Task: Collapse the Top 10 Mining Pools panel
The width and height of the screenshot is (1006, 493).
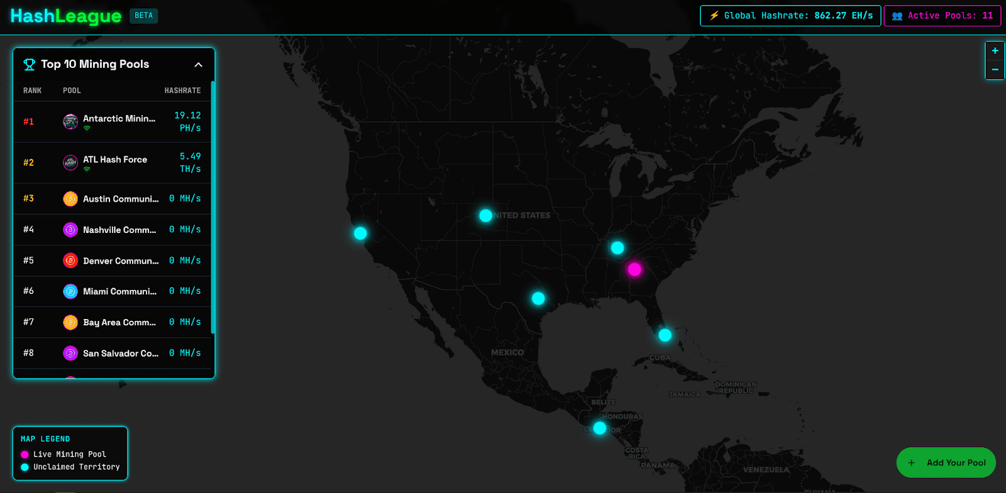Action: [x=198, y=65]
